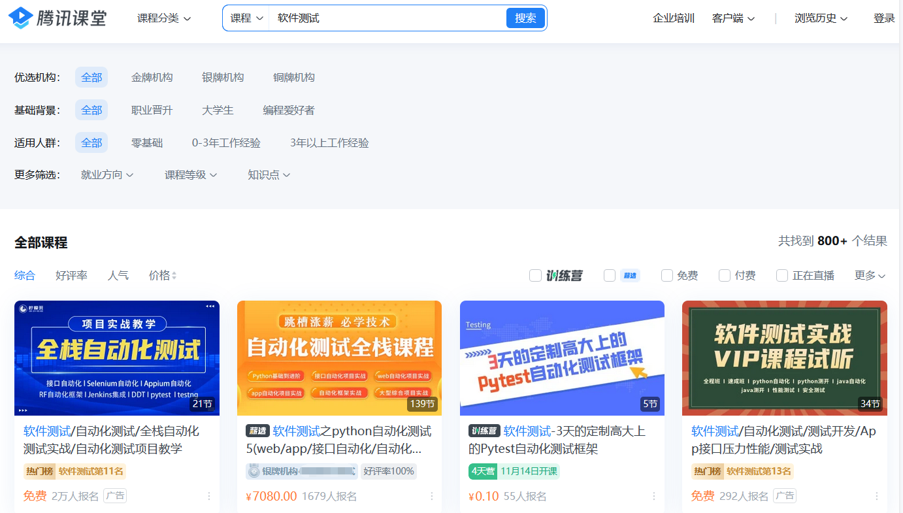Click the 登录 link
Viewport: 903px width, 513px height.
(884, 18)
